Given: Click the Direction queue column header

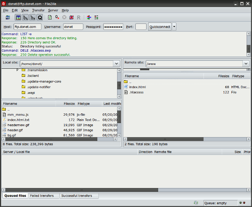Looking at the screenshot, I should (x=145, y=152).
